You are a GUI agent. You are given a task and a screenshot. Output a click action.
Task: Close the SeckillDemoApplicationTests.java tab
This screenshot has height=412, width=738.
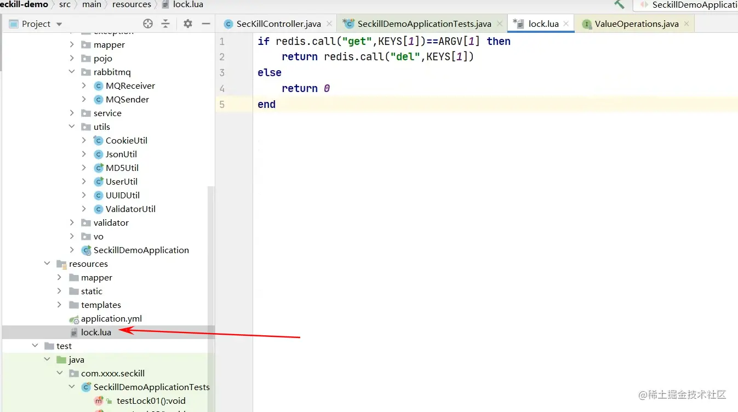point(500,24)
